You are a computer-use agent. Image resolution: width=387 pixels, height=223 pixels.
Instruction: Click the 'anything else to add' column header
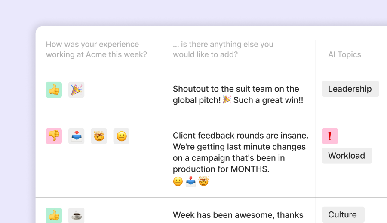[223, 50]
